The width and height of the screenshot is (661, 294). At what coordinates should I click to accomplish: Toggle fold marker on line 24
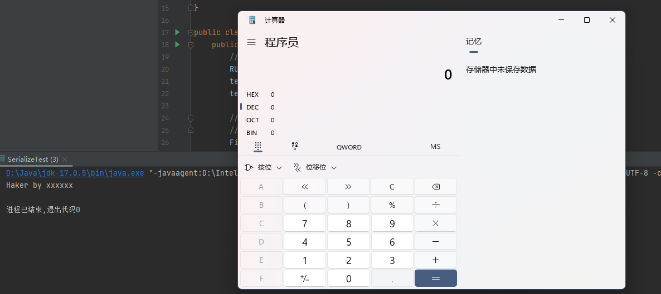(191, 118)
